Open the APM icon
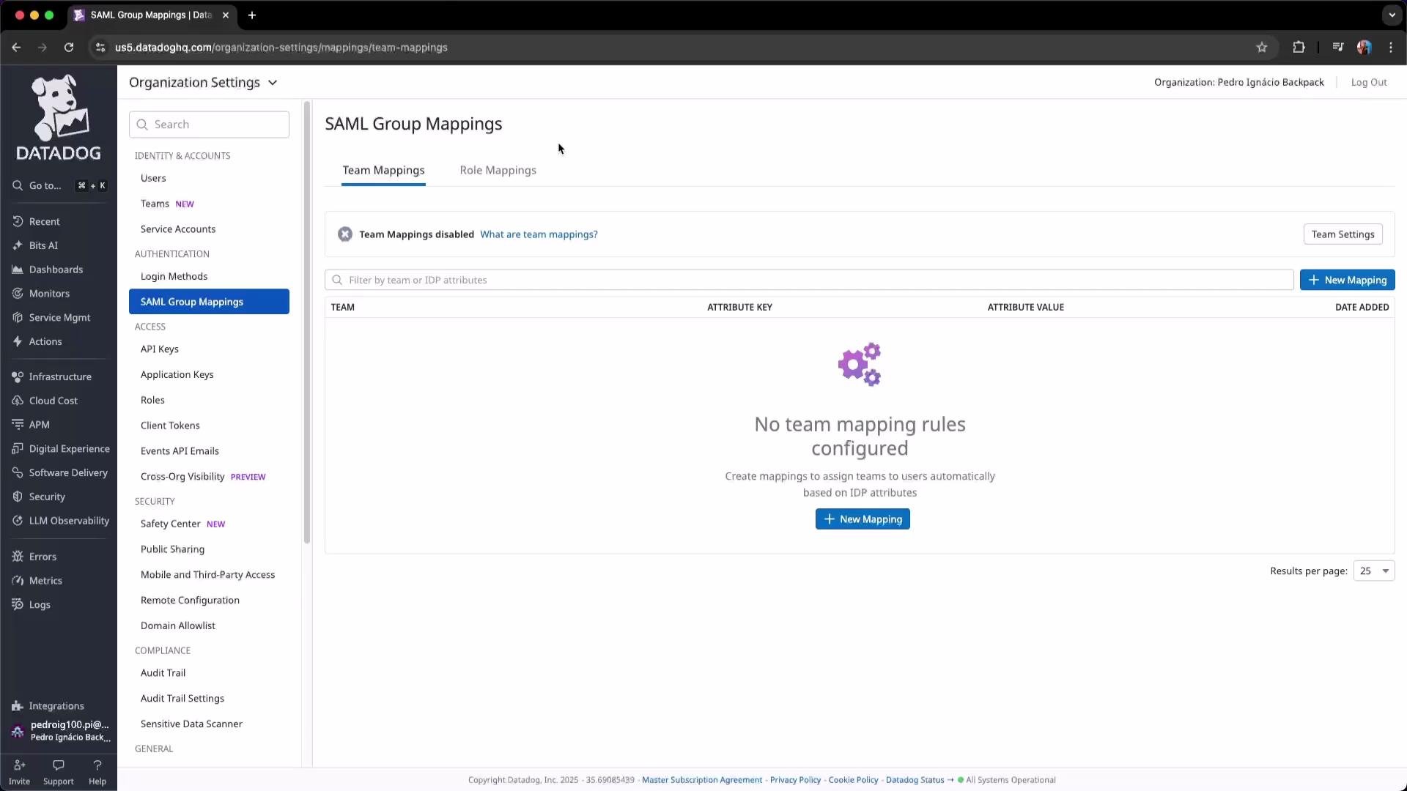The image size is (1407, 791). [18, 425]
